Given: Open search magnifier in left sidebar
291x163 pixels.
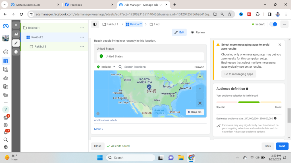Looking at the screenshot, I should pyautogui.click(x=6, y=140).
